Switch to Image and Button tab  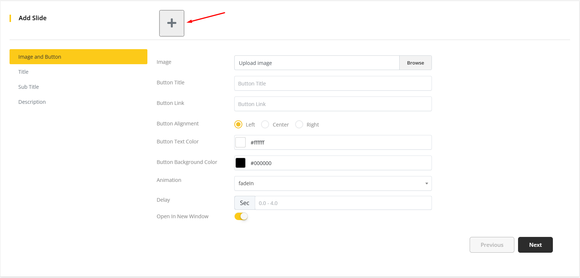[78, 57]
